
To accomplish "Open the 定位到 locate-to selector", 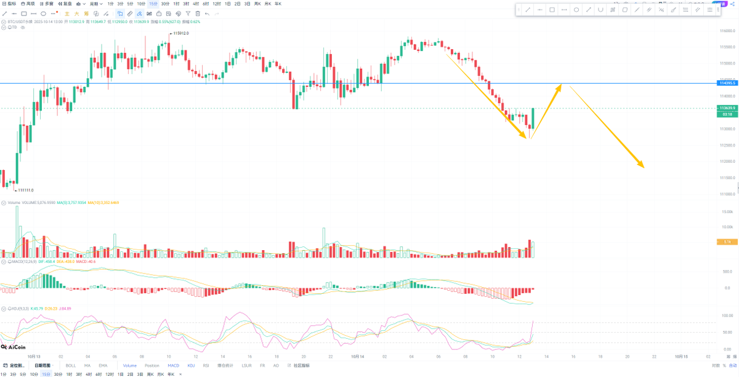I will tap(14, 365).
